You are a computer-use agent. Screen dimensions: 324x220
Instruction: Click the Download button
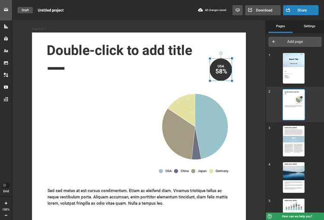tap(263, 10)
